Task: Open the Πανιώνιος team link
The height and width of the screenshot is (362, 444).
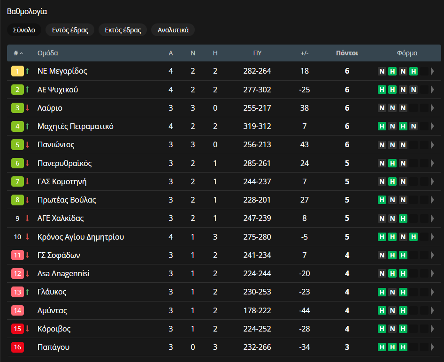Action: [x=56, y=145]
